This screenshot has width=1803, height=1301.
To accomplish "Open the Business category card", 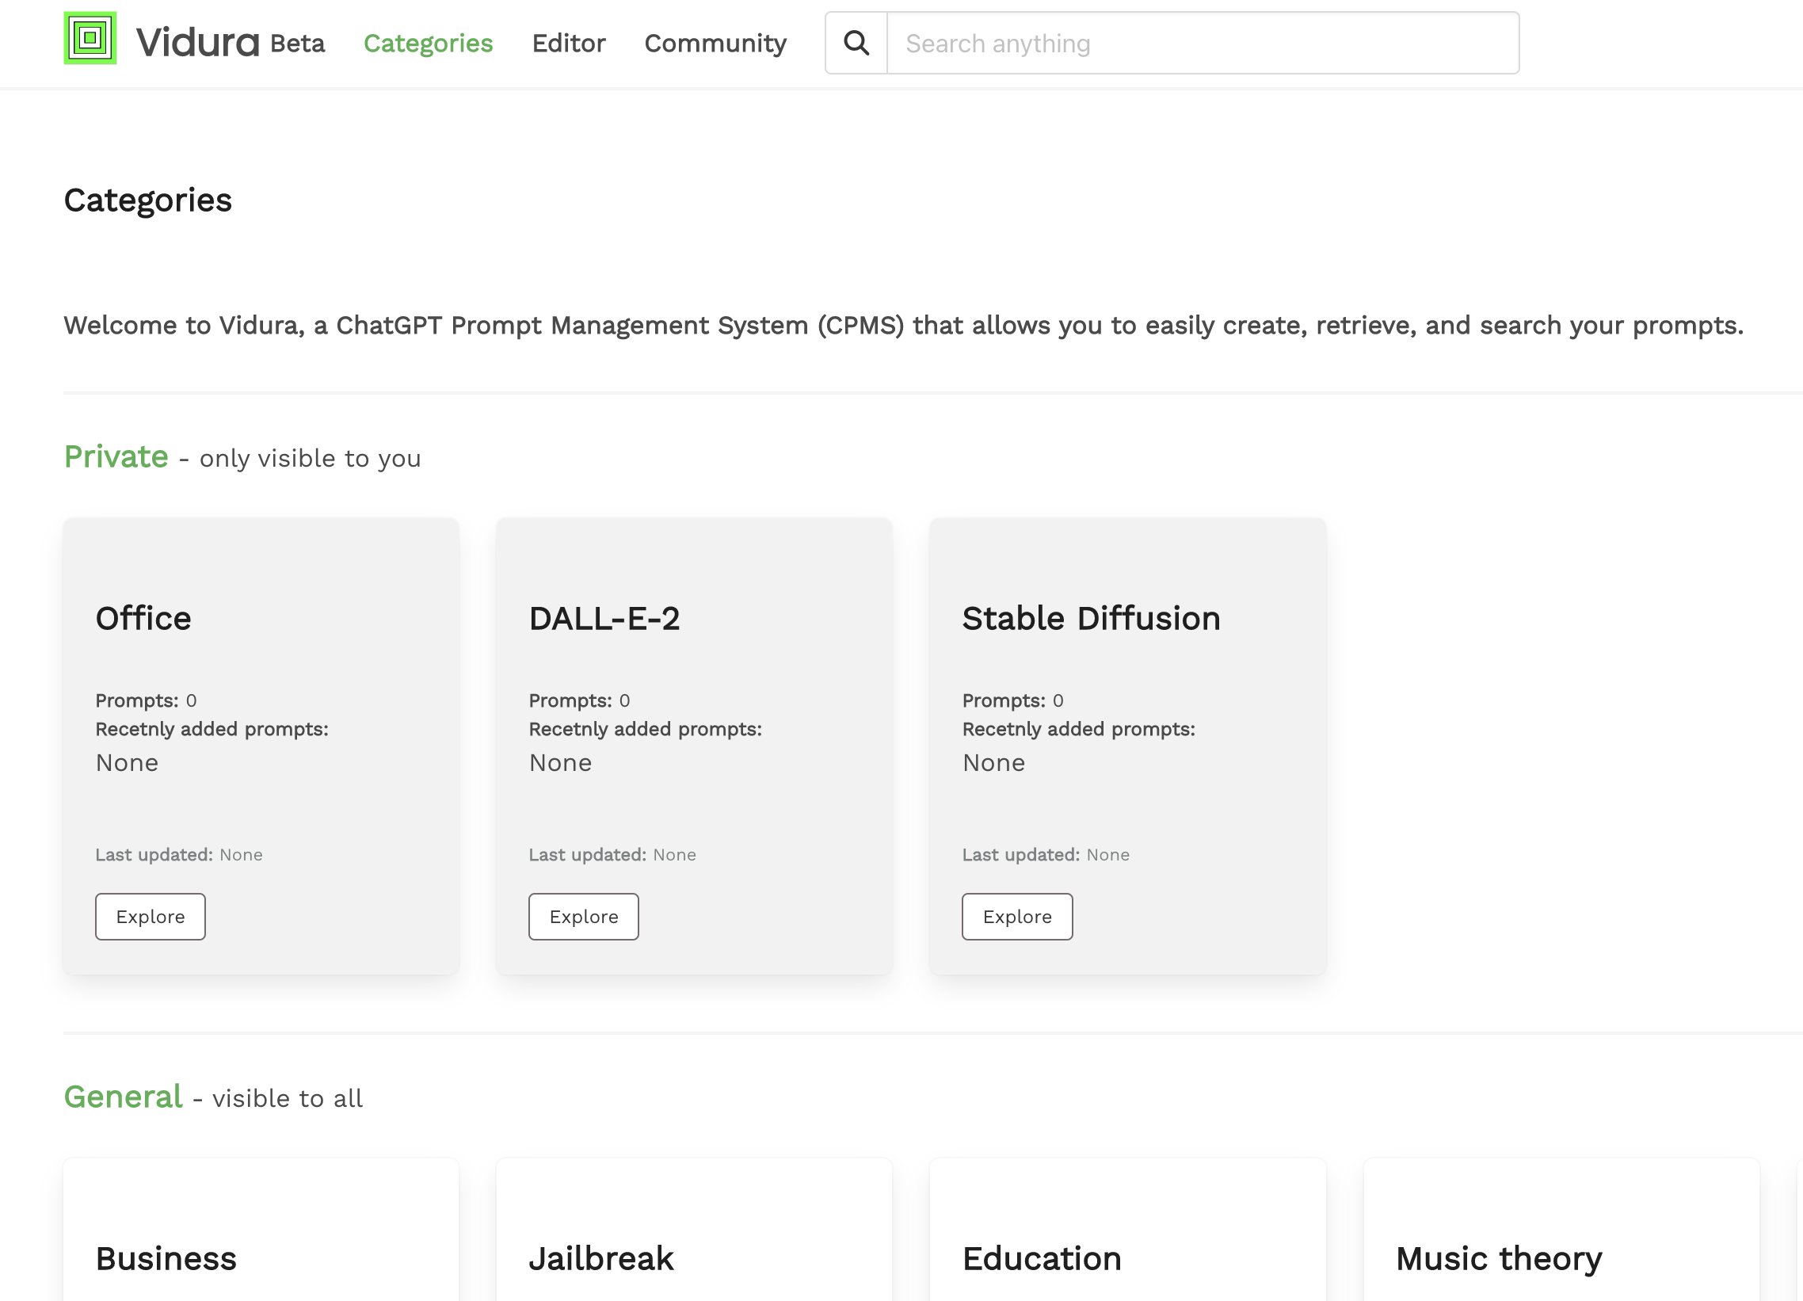I will point(166,1258).
